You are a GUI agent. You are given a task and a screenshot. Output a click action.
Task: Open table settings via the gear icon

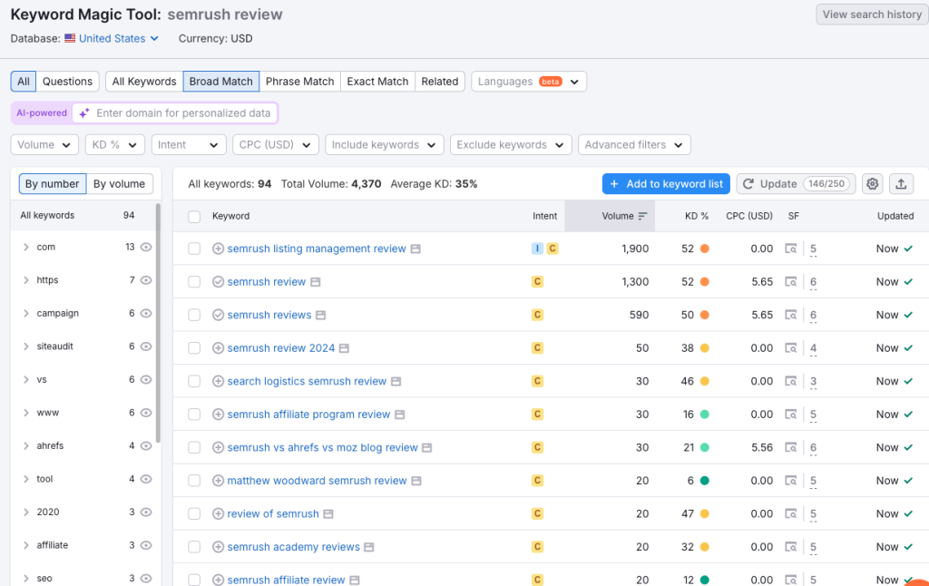click(x=872, y=183)
